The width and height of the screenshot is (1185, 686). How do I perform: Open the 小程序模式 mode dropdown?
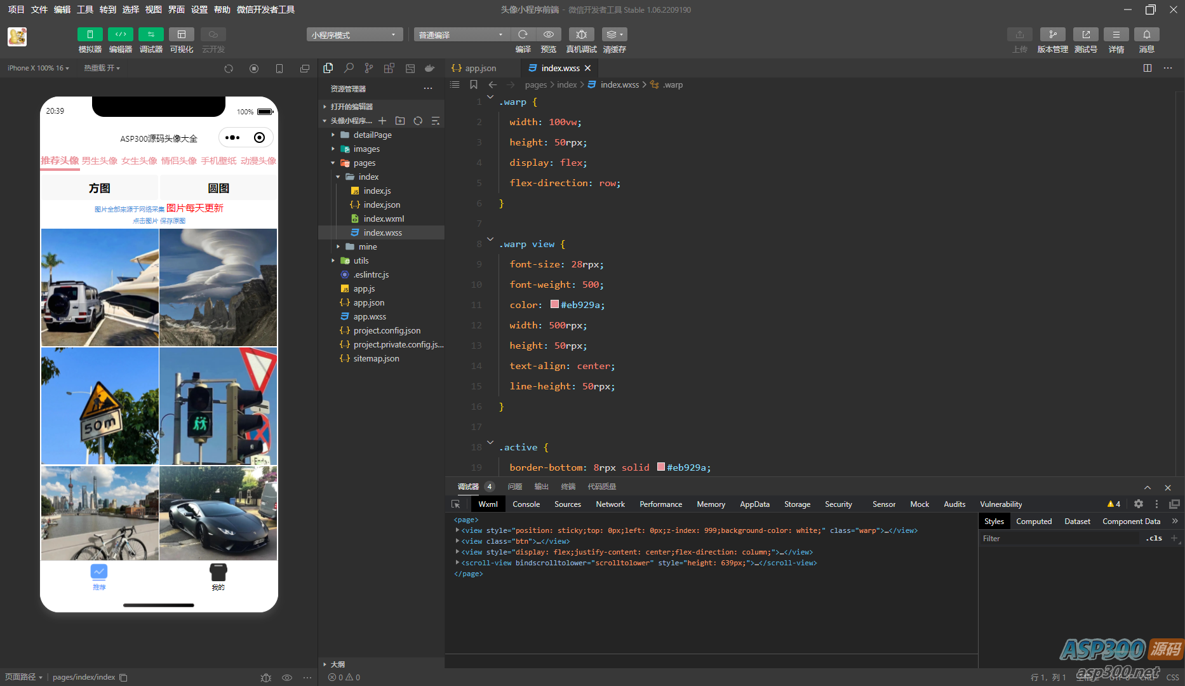(x=354, y=35)
